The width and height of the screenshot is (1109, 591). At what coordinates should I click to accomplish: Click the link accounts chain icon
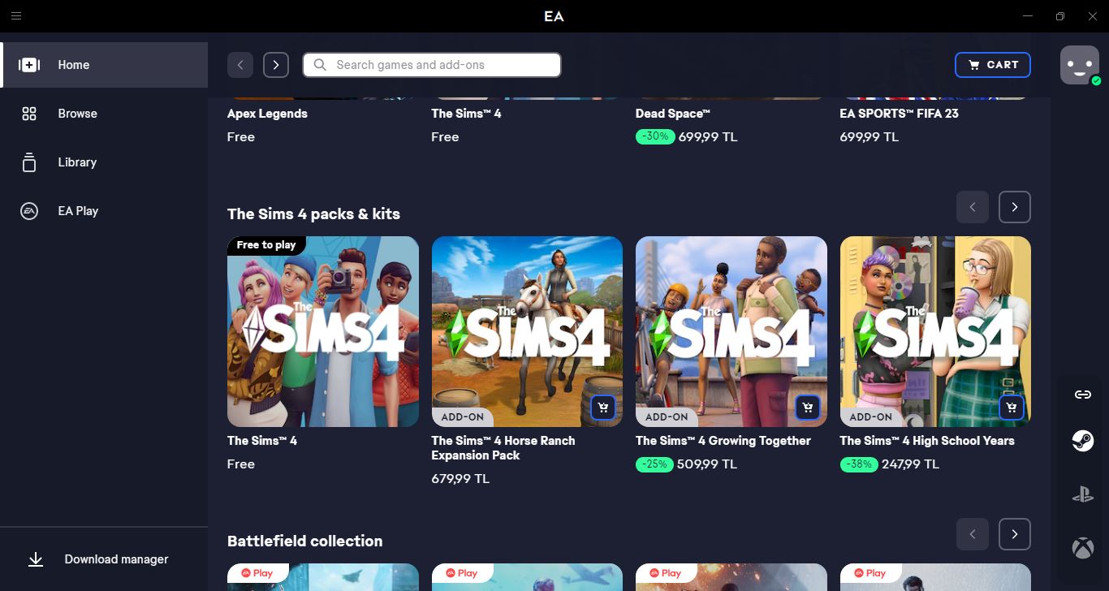pos(1083,395)
